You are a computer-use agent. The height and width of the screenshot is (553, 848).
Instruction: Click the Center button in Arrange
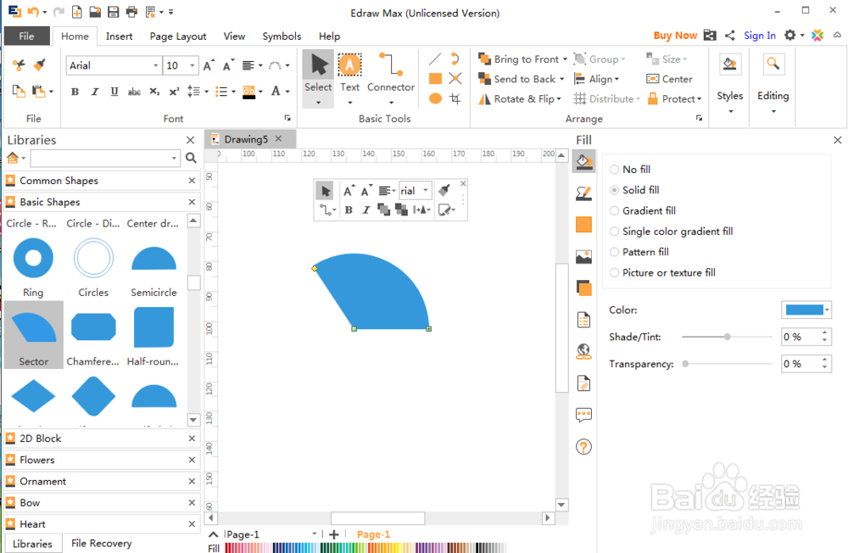(x=670, y=79)
